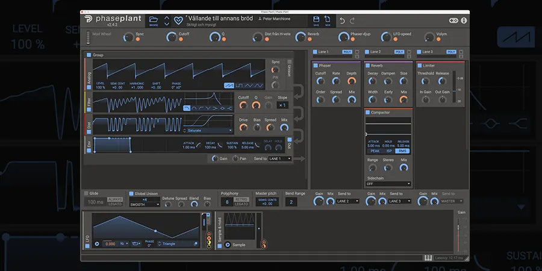Open the Compactor Sidechain OFF dropdown
The image size is (542, 271).
(x=388, y=184)
